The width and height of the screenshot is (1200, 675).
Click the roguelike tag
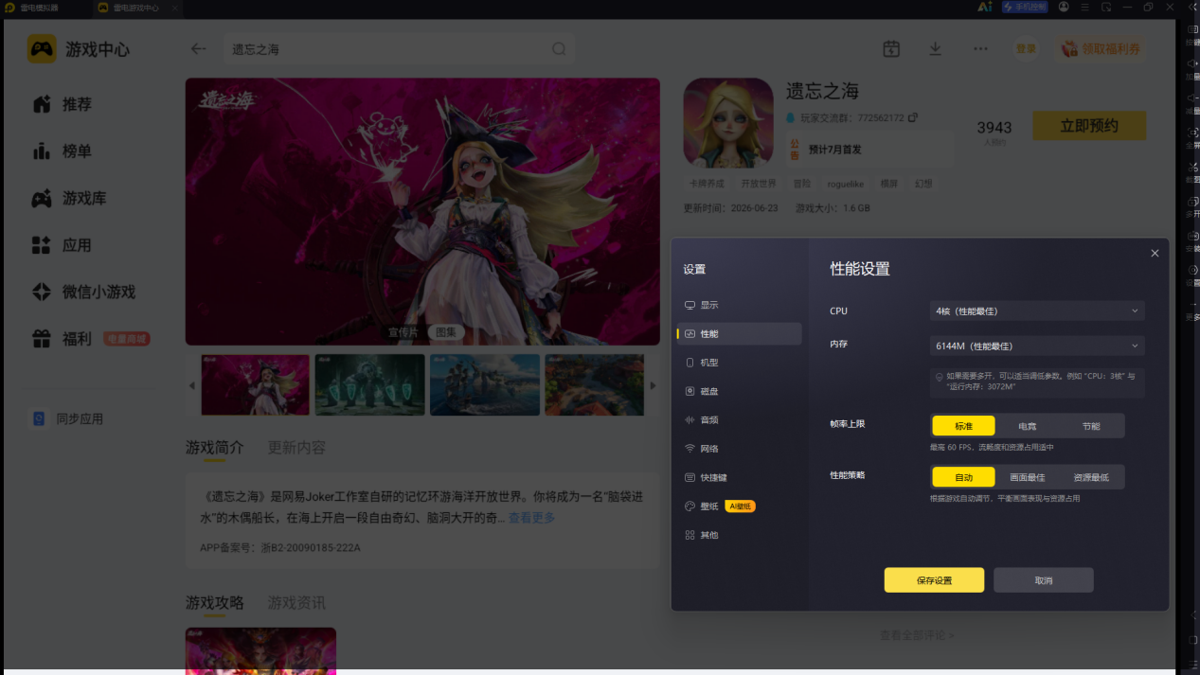[x=848, y=184]
